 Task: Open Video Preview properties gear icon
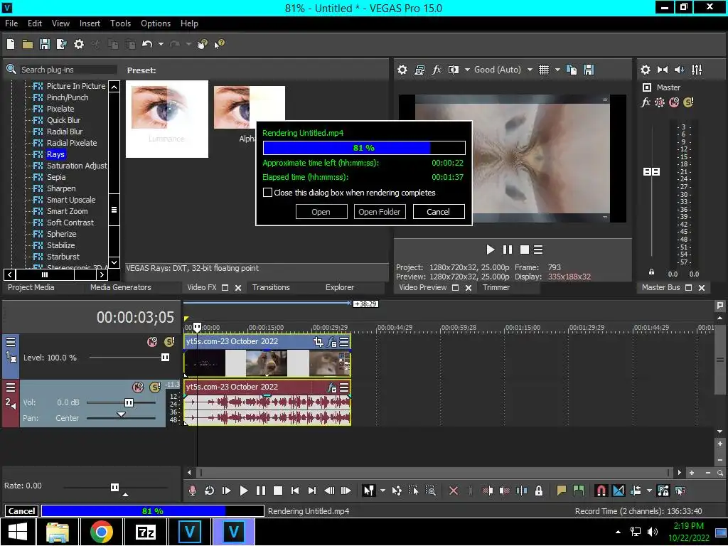pos(402,70)
